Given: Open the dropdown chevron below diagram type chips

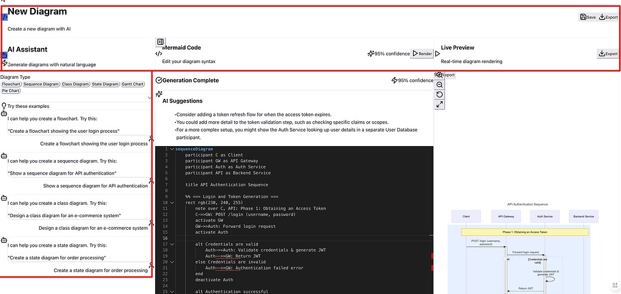Looking at the screenshot, I should click(149, 98).
